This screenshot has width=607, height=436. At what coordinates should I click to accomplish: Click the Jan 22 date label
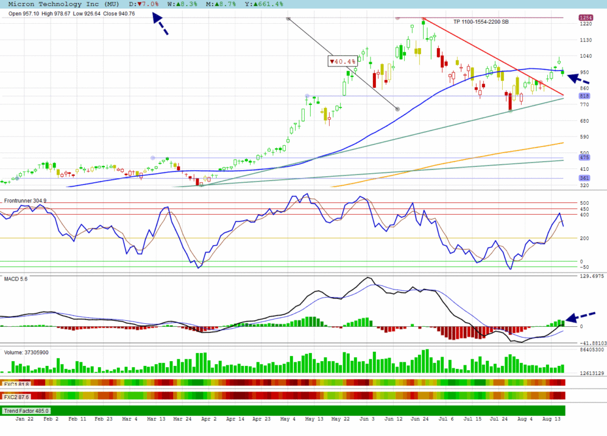(24, 419)
